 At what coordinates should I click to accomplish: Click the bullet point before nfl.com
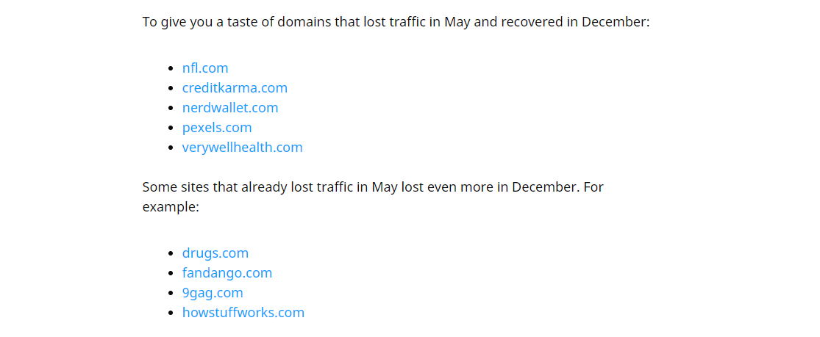171,69
